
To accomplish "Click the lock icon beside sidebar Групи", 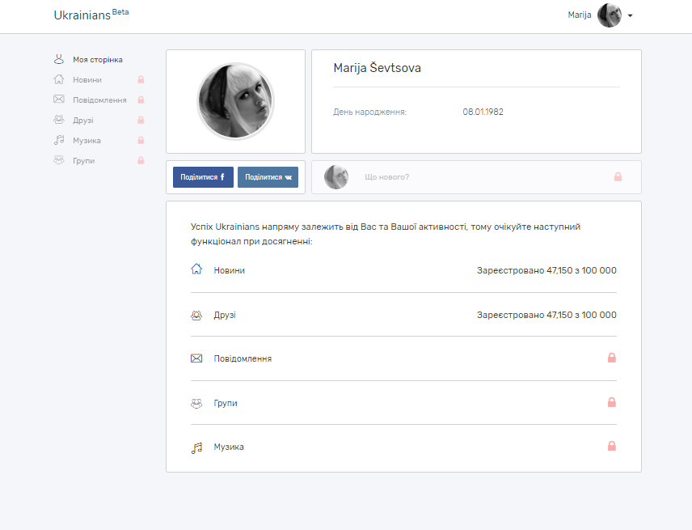I will click(141, 160).
